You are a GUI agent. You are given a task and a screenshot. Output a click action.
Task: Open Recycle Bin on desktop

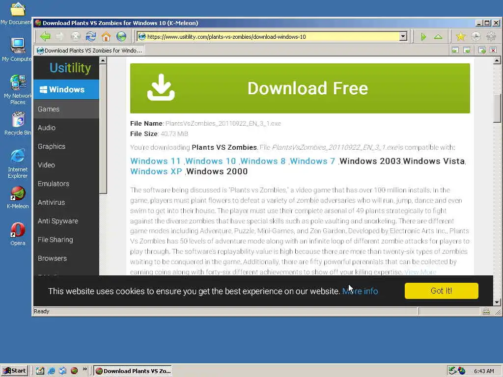point(18,123)
